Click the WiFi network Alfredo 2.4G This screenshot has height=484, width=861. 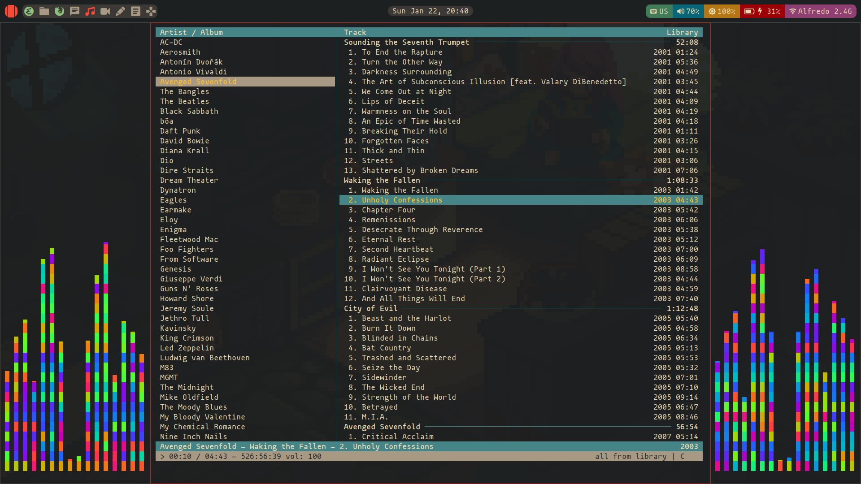click(822, 11)
